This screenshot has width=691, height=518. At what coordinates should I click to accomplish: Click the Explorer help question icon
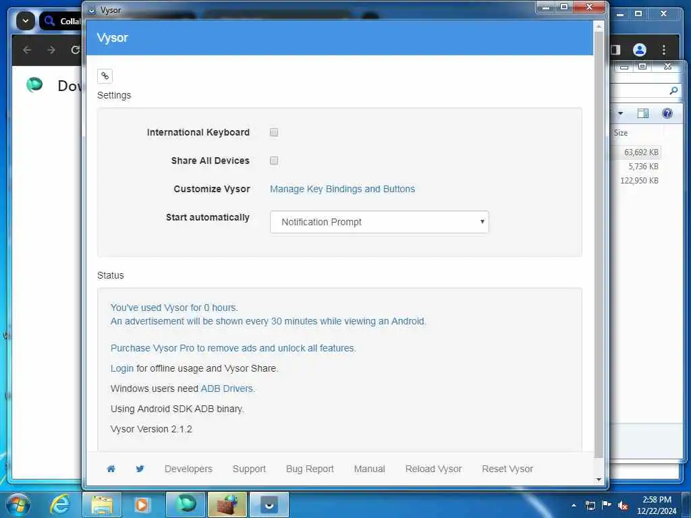[667, 113]
